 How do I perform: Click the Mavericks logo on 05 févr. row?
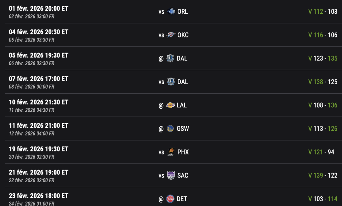pos(171,59)
